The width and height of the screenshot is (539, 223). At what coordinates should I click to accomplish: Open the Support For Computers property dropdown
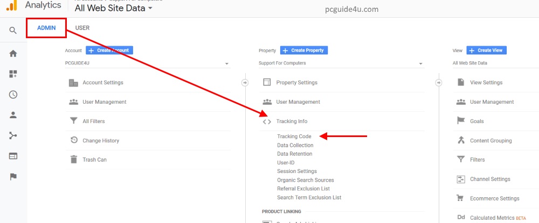[341, 63]
